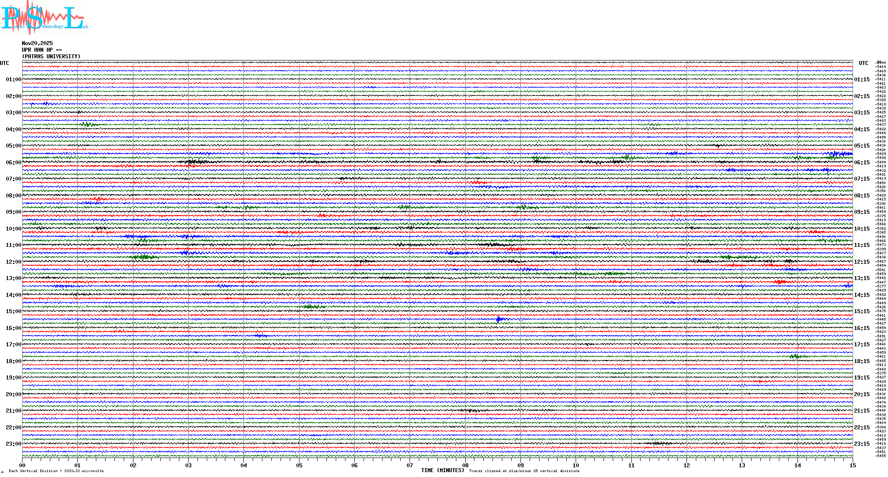888x477 pixels.
Task: Click the Each Vertical Division microvolts note
Action: (56, 471)
